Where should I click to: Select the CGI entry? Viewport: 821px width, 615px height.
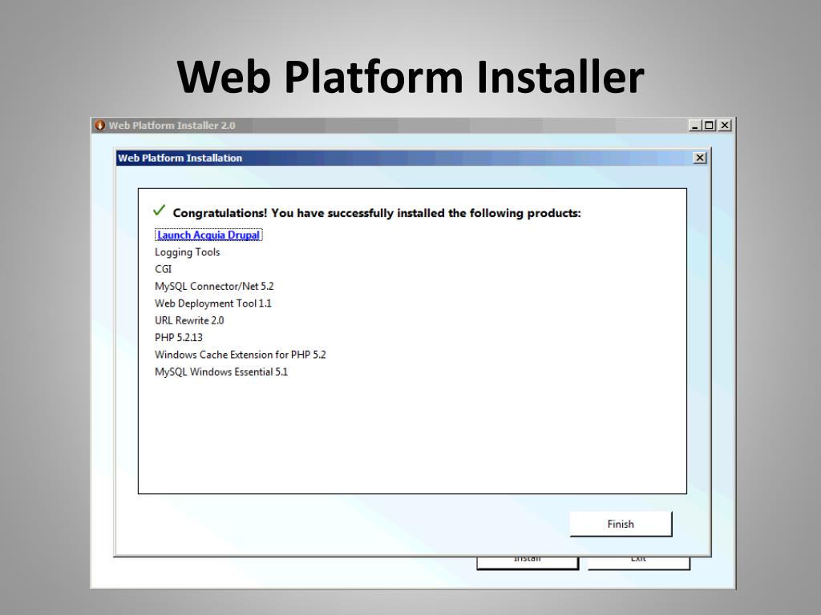(164, 269)
